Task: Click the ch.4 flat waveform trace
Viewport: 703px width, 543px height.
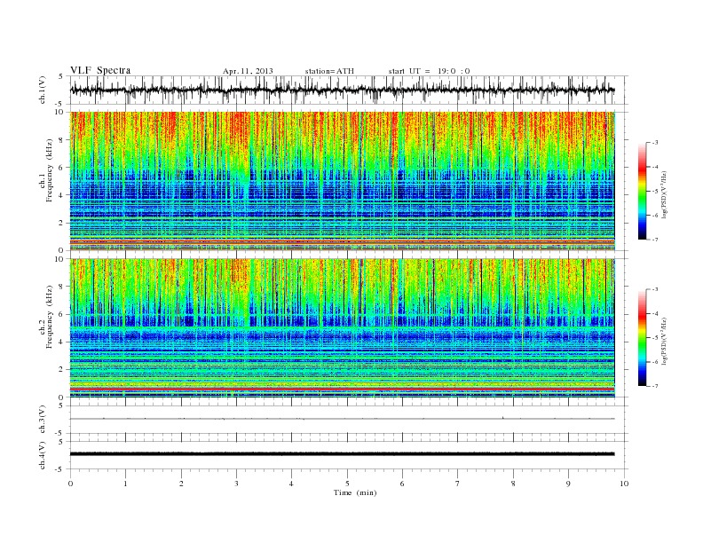Action: coord(342,454)
